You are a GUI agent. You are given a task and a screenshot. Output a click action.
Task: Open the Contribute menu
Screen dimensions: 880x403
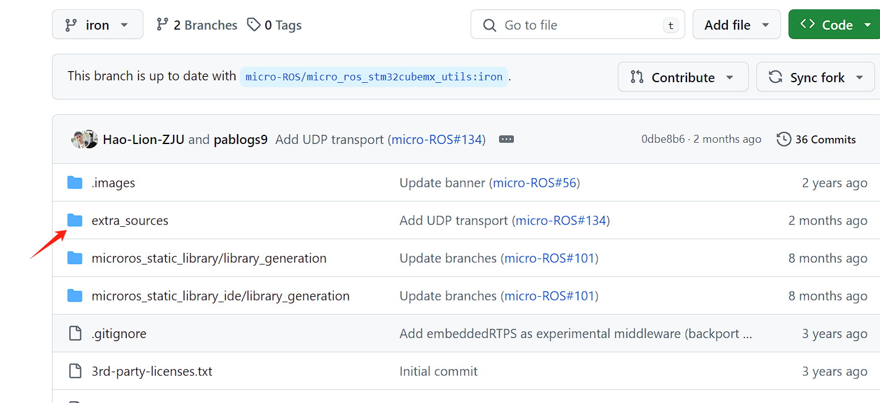pyautogui.click(x=682, y=77)
